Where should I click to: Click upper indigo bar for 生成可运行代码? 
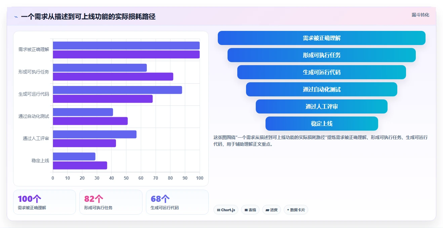pos(117,90)
